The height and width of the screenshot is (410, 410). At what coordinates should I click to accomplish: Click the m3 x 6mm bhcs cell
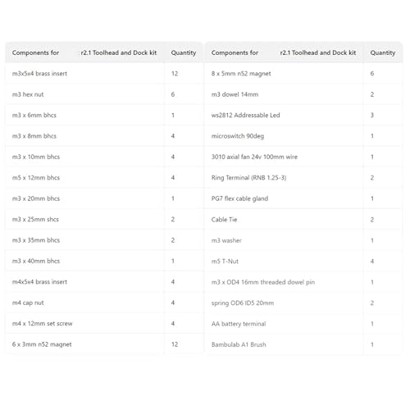click(85, 116)
